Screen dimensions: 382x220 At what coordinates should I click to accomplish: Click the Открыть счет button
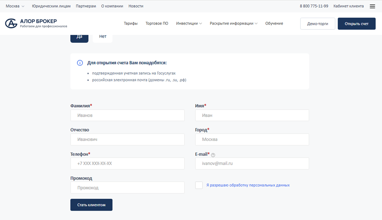pos(357,24)
